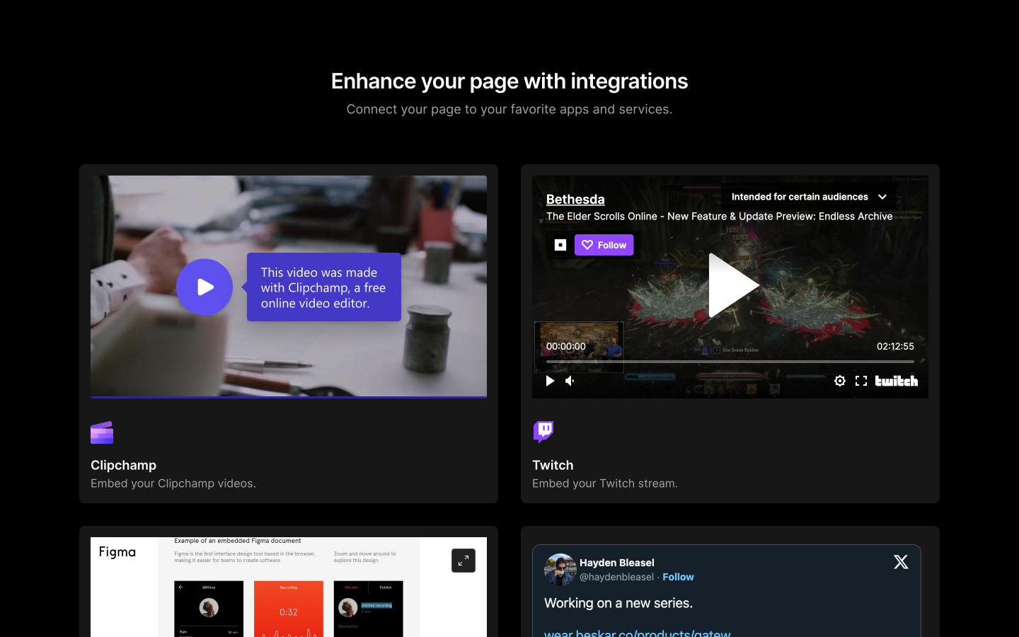
Task: Click the Twitch wordmark logo in player
Action: click(897, 381)
